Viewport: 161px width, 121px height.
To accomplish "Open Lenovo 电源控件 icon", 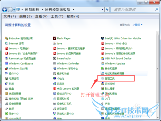I will click(6, 48).
